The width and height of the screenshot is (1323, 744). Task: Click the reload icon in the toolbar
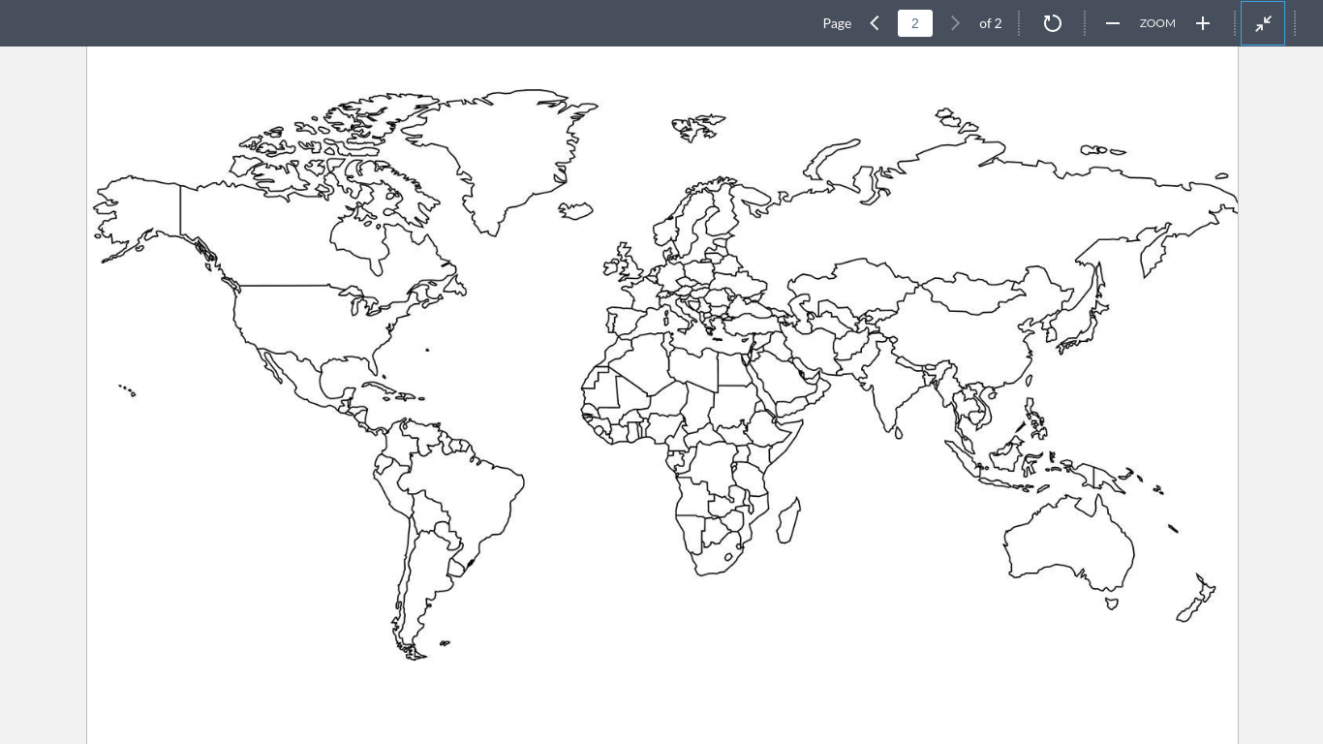click(x=1053, y=23)
